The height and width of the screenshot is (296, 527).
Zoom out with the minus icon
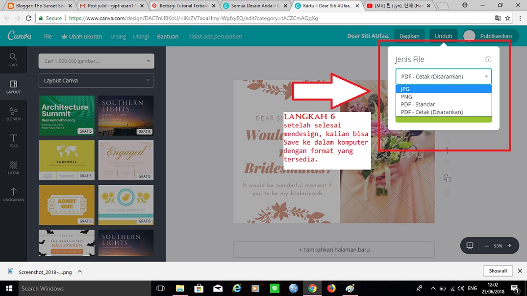pos(486,246)
